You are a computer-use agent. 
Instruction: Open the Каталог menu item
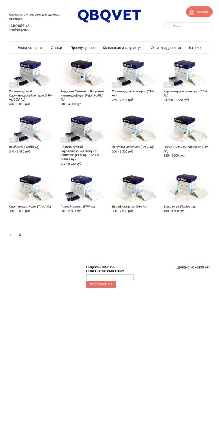(x=195, y=48)
